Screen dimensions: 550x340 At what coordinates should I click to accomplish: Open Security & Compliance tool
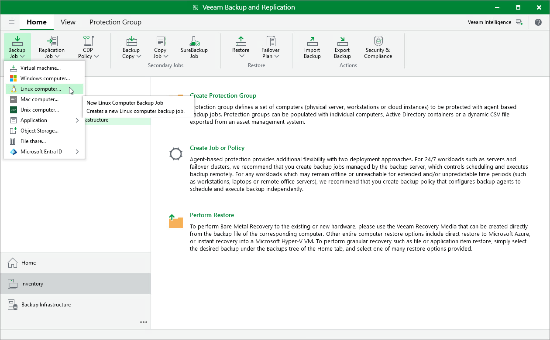pos(378,47)
